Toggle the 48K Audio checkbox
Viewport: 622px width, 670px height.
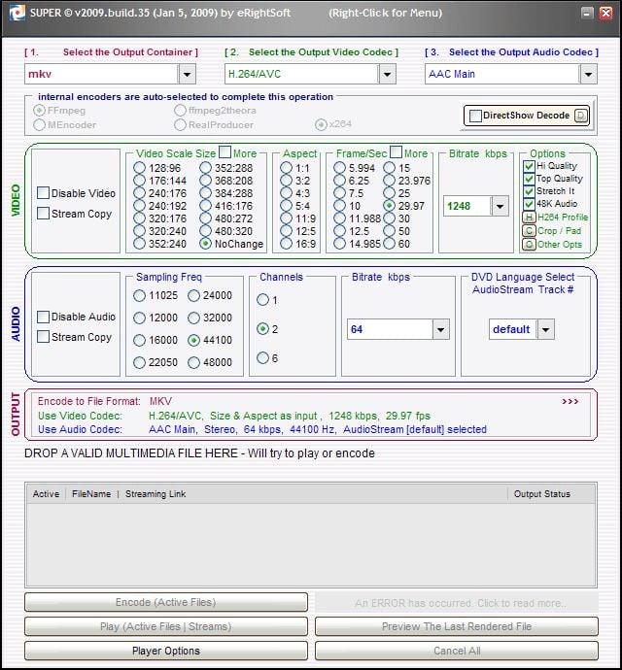click(x=529, y=204)
